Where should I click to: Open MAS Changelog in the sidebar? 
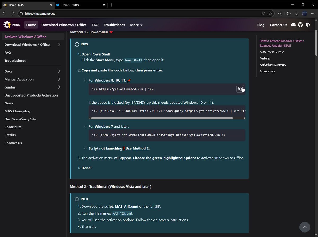pyautogui.click(x=17, y=111)
